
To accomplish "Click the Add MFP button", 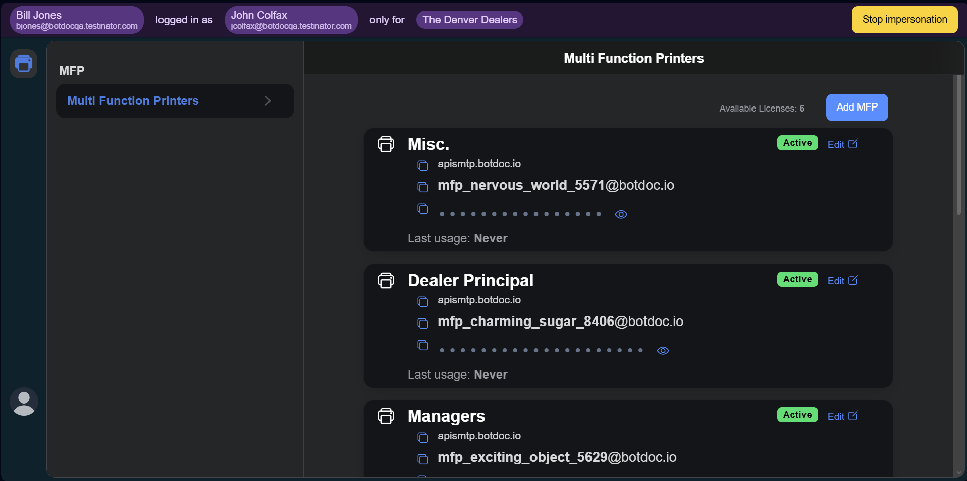I will point(856,108).
